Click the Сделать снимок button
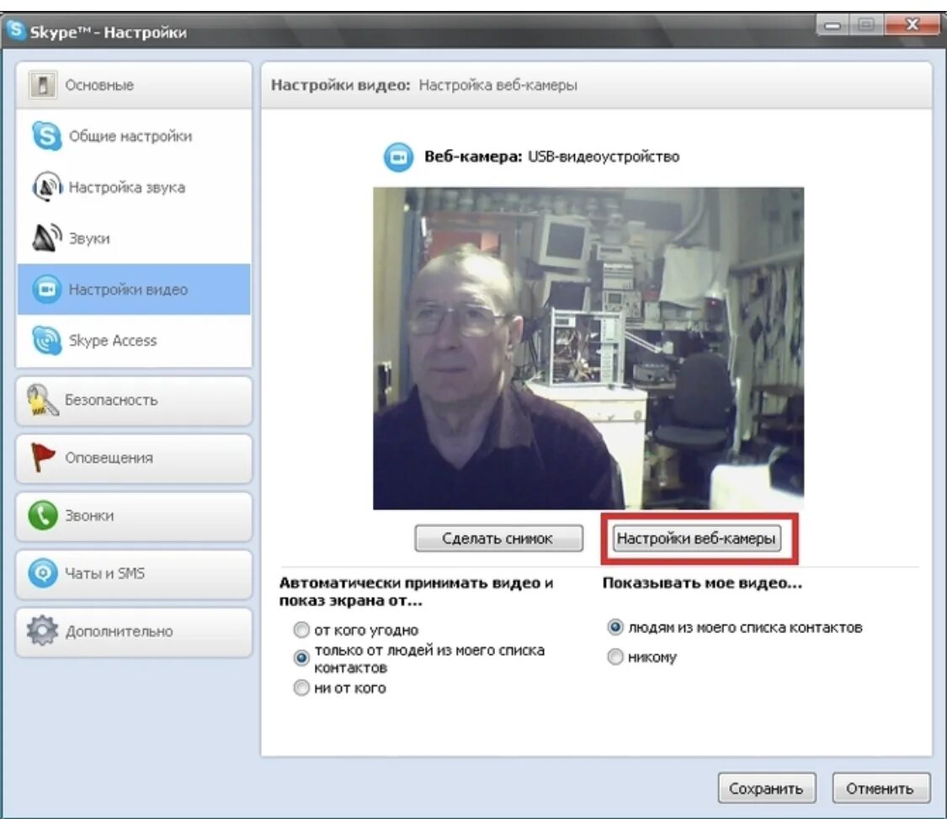This screenshot has width=947, height=819. [x=498, y=538]
